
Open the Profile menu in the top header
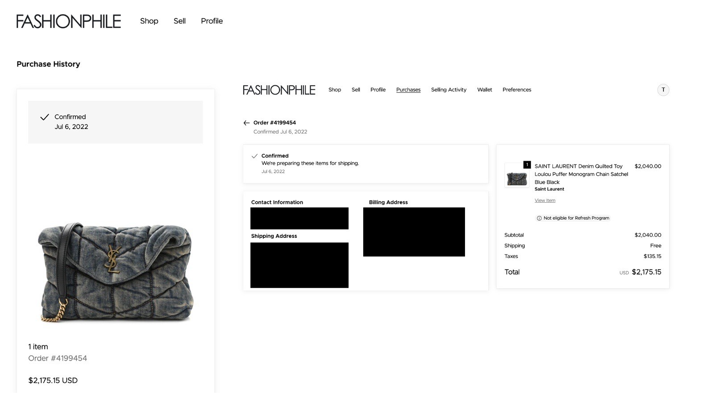pyautogui.click(x=212, y=21)
